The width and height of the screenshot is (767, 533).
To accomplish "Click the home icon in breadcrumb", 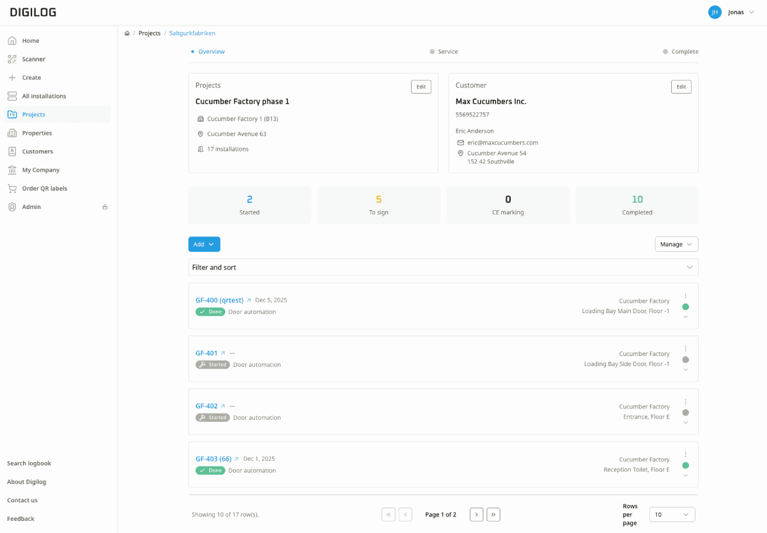I will pyautogui.click(x=127, y=33).
